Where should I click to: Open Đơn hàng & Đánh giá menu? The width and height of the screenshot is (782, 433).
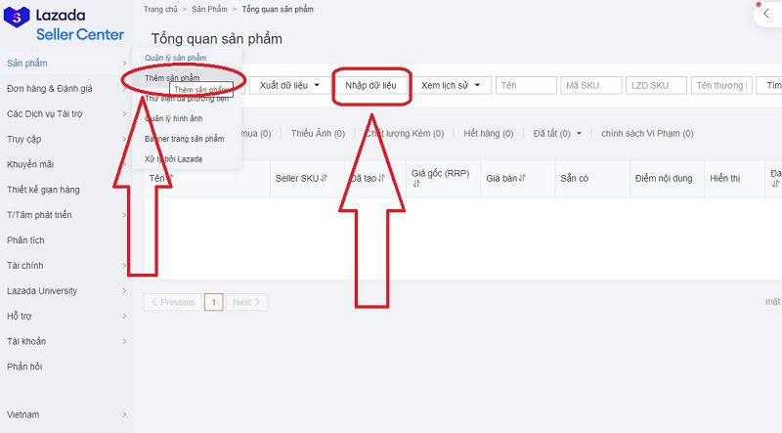point(66,88)
